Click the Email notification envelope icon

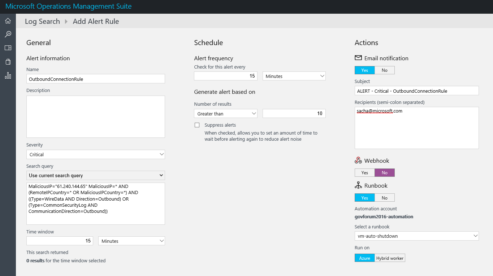(x=358, y=58)
